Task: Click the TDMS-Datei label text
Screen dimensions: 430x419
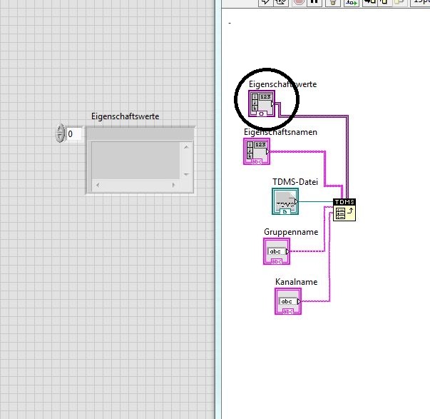Action: click(295, 182)
